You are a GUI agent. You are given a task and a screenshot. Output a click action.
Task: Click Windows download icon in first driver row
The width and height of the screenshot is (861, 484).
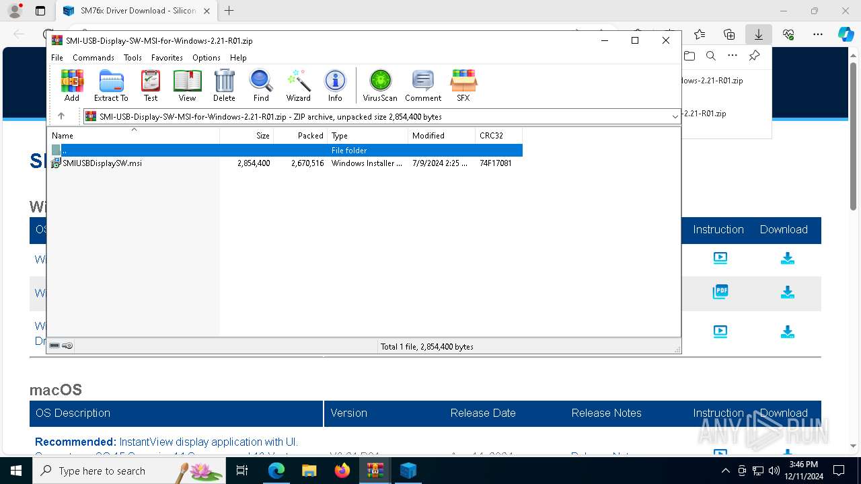click(x=787, y=258)
